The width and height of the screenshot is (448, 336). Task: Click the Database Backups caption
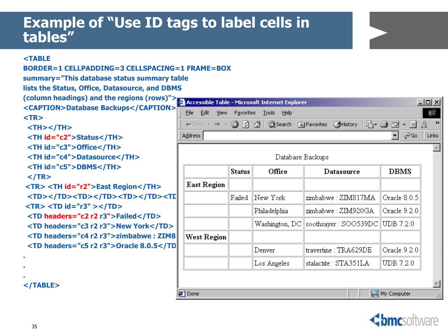tap(302, 157)
